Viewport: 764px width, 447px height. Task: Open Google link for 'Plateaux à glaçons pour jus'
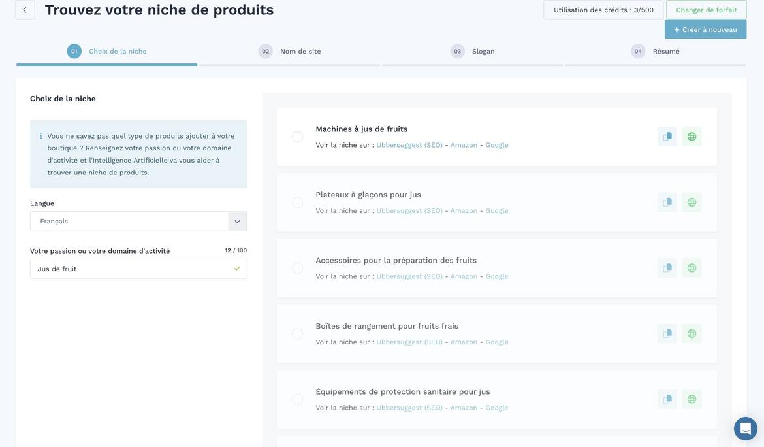point(496,211)
